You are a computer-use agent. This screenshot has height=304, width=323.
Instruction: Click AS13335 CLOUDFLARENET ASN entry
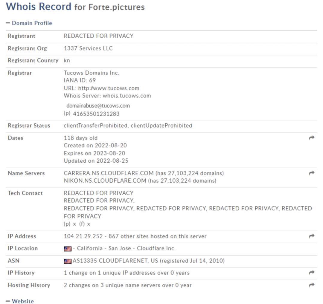[x=110, y=261]
